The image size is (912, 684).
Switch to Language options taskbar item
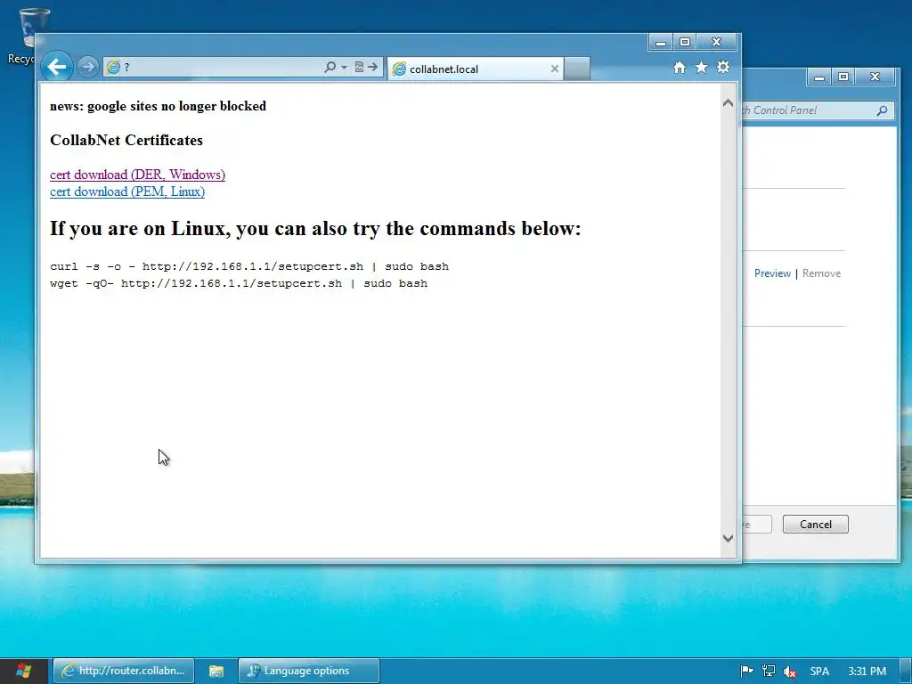coord(309,671)
